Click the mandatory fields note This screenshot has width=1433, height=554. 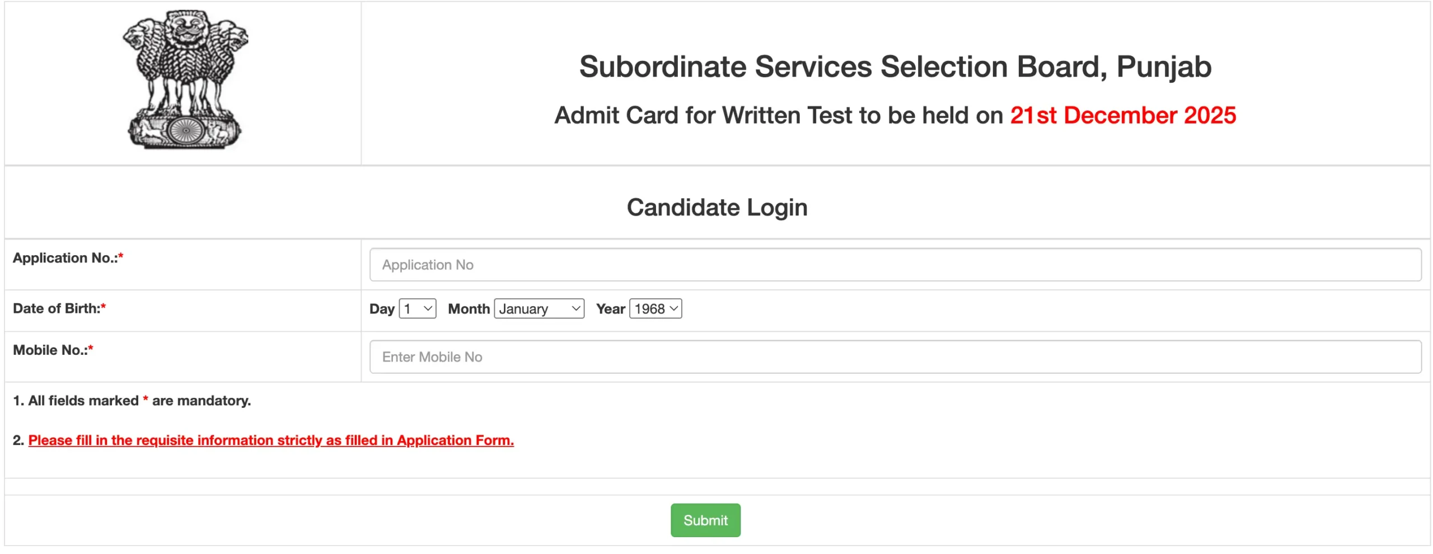tap(133, 401)
